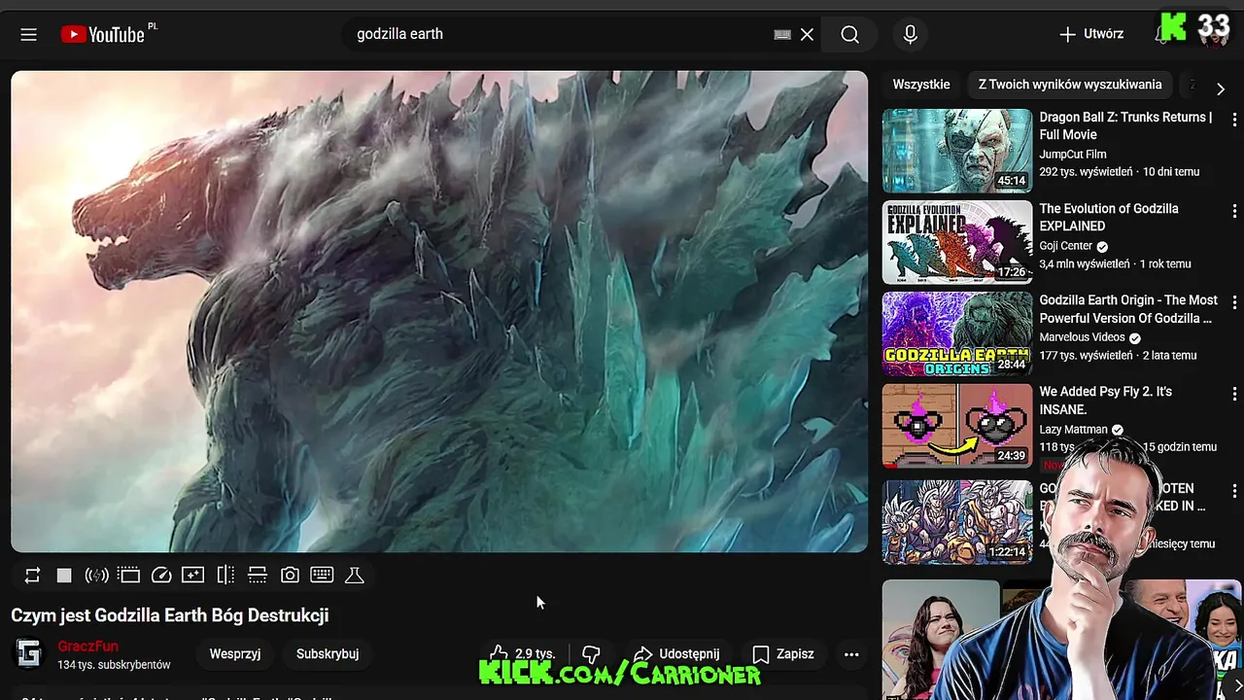
Task: Toggle loop button below the player
Action: pos(32,576)
